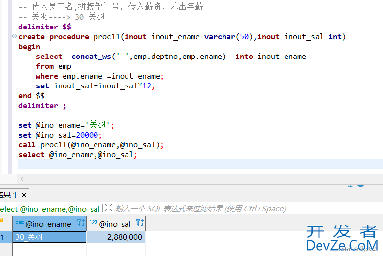Click the comment line '关羽----> 30_关羽'
This screenshot has height=256, width=383.
(62, 17)
